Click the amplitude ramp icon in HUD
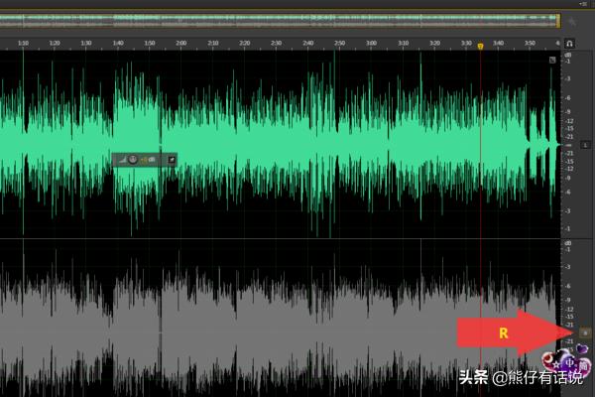This screenshot has height=397, width=595. coord(122,159)
